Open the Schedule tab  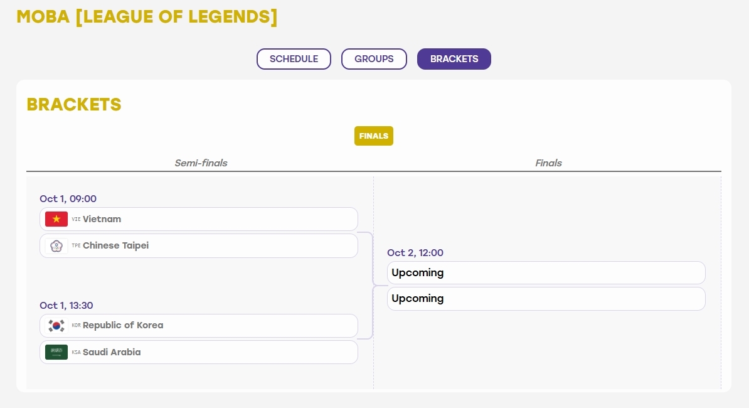click(294, 59)
